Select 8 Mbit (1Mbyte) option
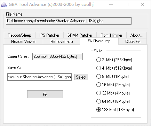 (112, 76)
